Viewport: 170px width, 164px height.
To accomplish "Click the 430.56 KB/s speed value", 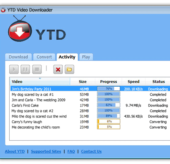I will 133,116.
